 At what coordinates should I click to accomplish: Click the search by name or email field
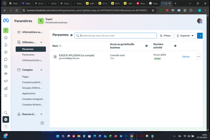click(x=115, y=35)
